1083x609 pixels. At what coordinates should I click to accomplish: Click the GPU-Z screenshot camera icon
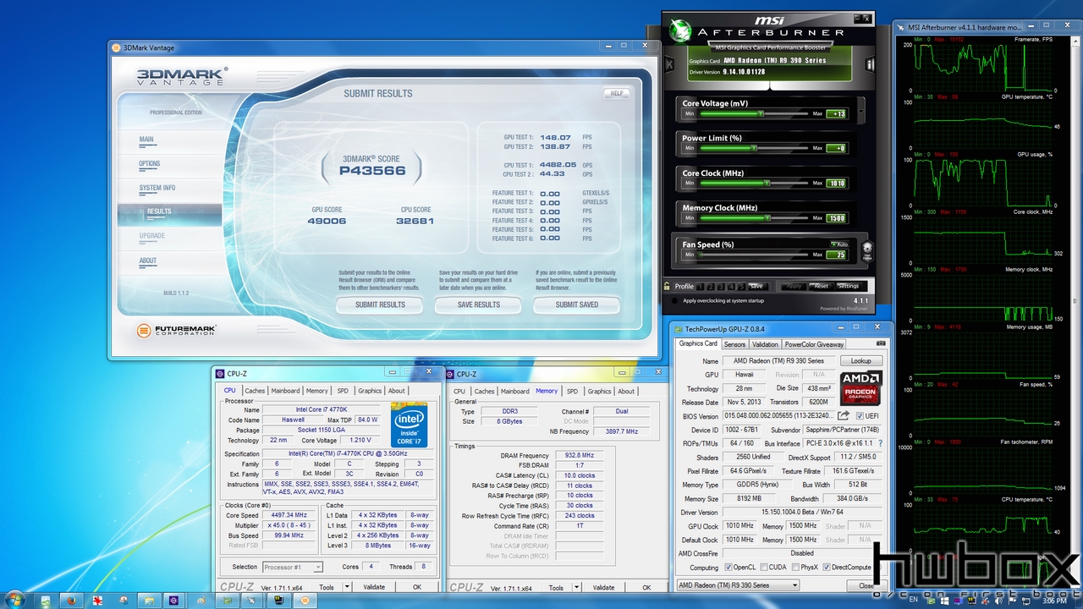pos(882,343)
